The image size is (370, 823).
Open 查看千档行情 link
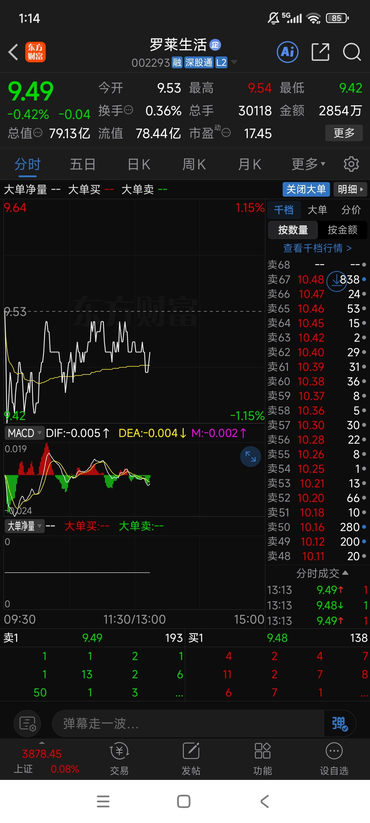coord(317,248)
